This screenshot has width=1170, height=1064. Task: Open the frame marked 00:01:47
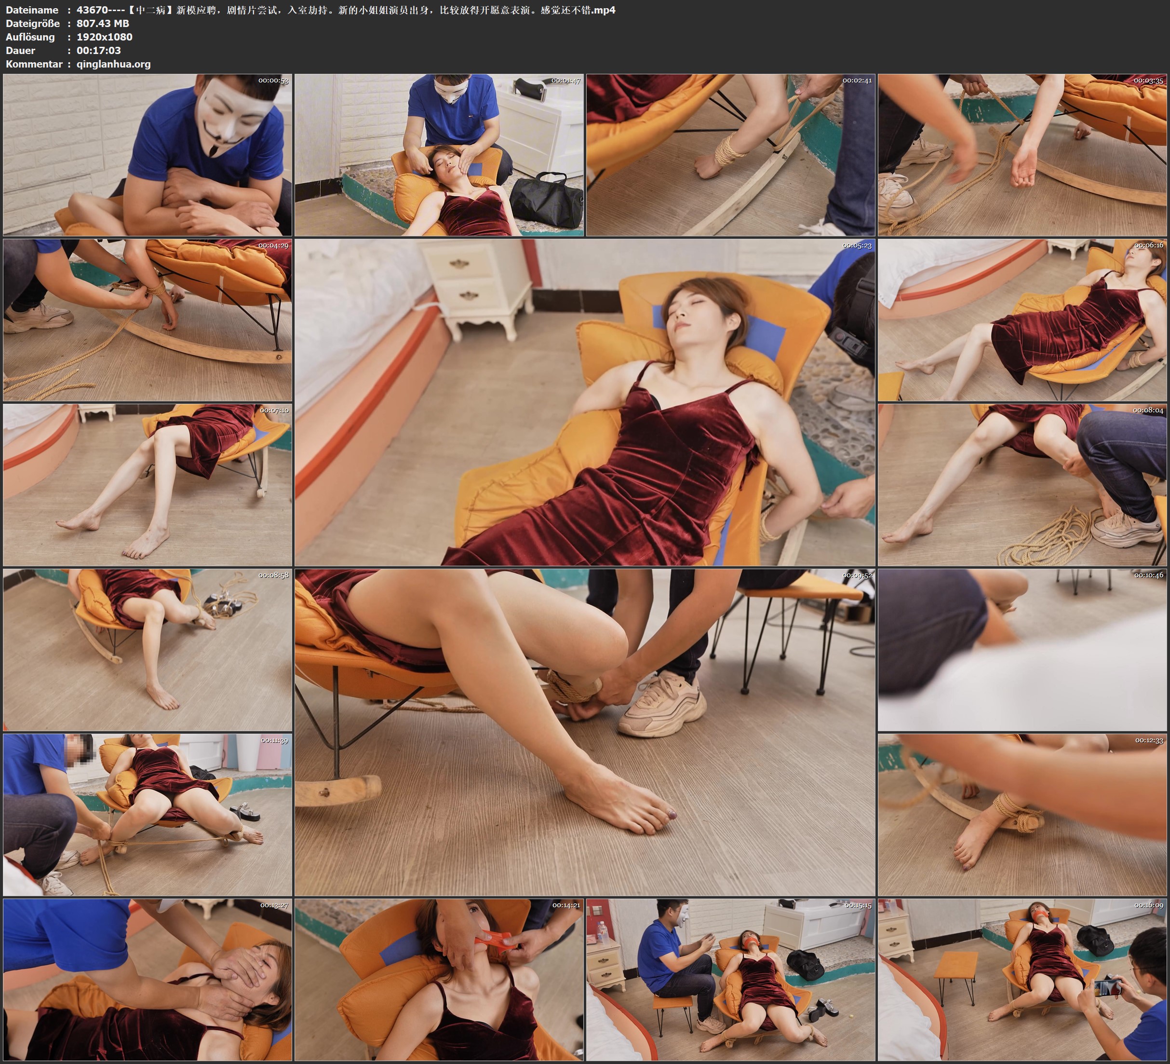439,154
